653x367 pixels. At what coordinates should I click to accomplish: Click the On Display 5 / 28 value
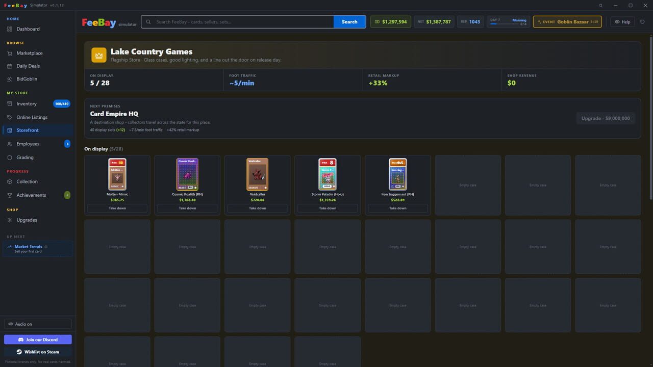100,83
